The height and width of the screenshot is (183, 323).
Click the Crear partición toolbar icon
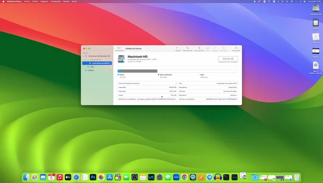click(x=199, y=48)
